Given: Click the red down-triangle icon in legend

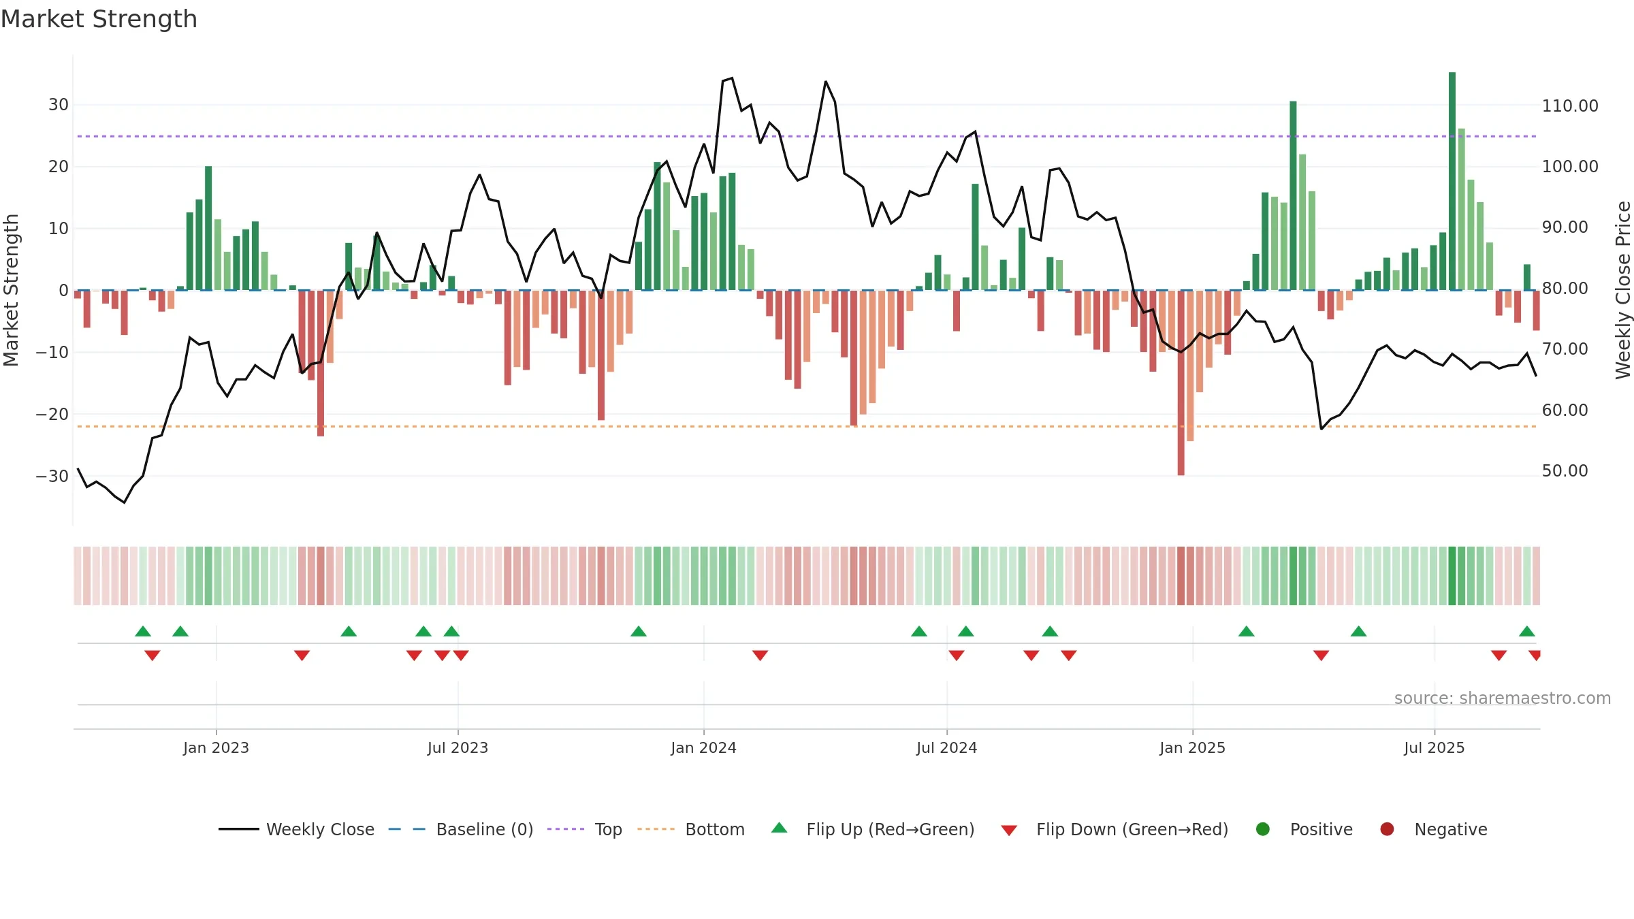Looking at the screenshot, I should (1009, 830).
